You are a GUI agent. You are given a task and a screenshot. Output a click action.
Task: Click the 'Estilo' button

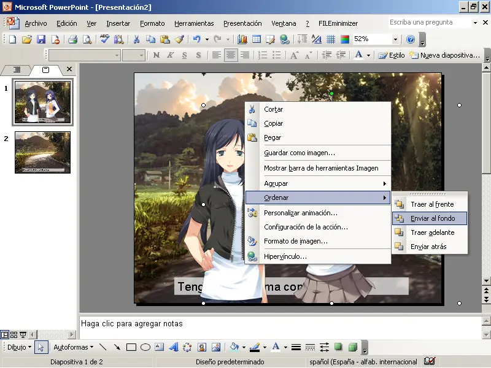click(x=391, y=55)
